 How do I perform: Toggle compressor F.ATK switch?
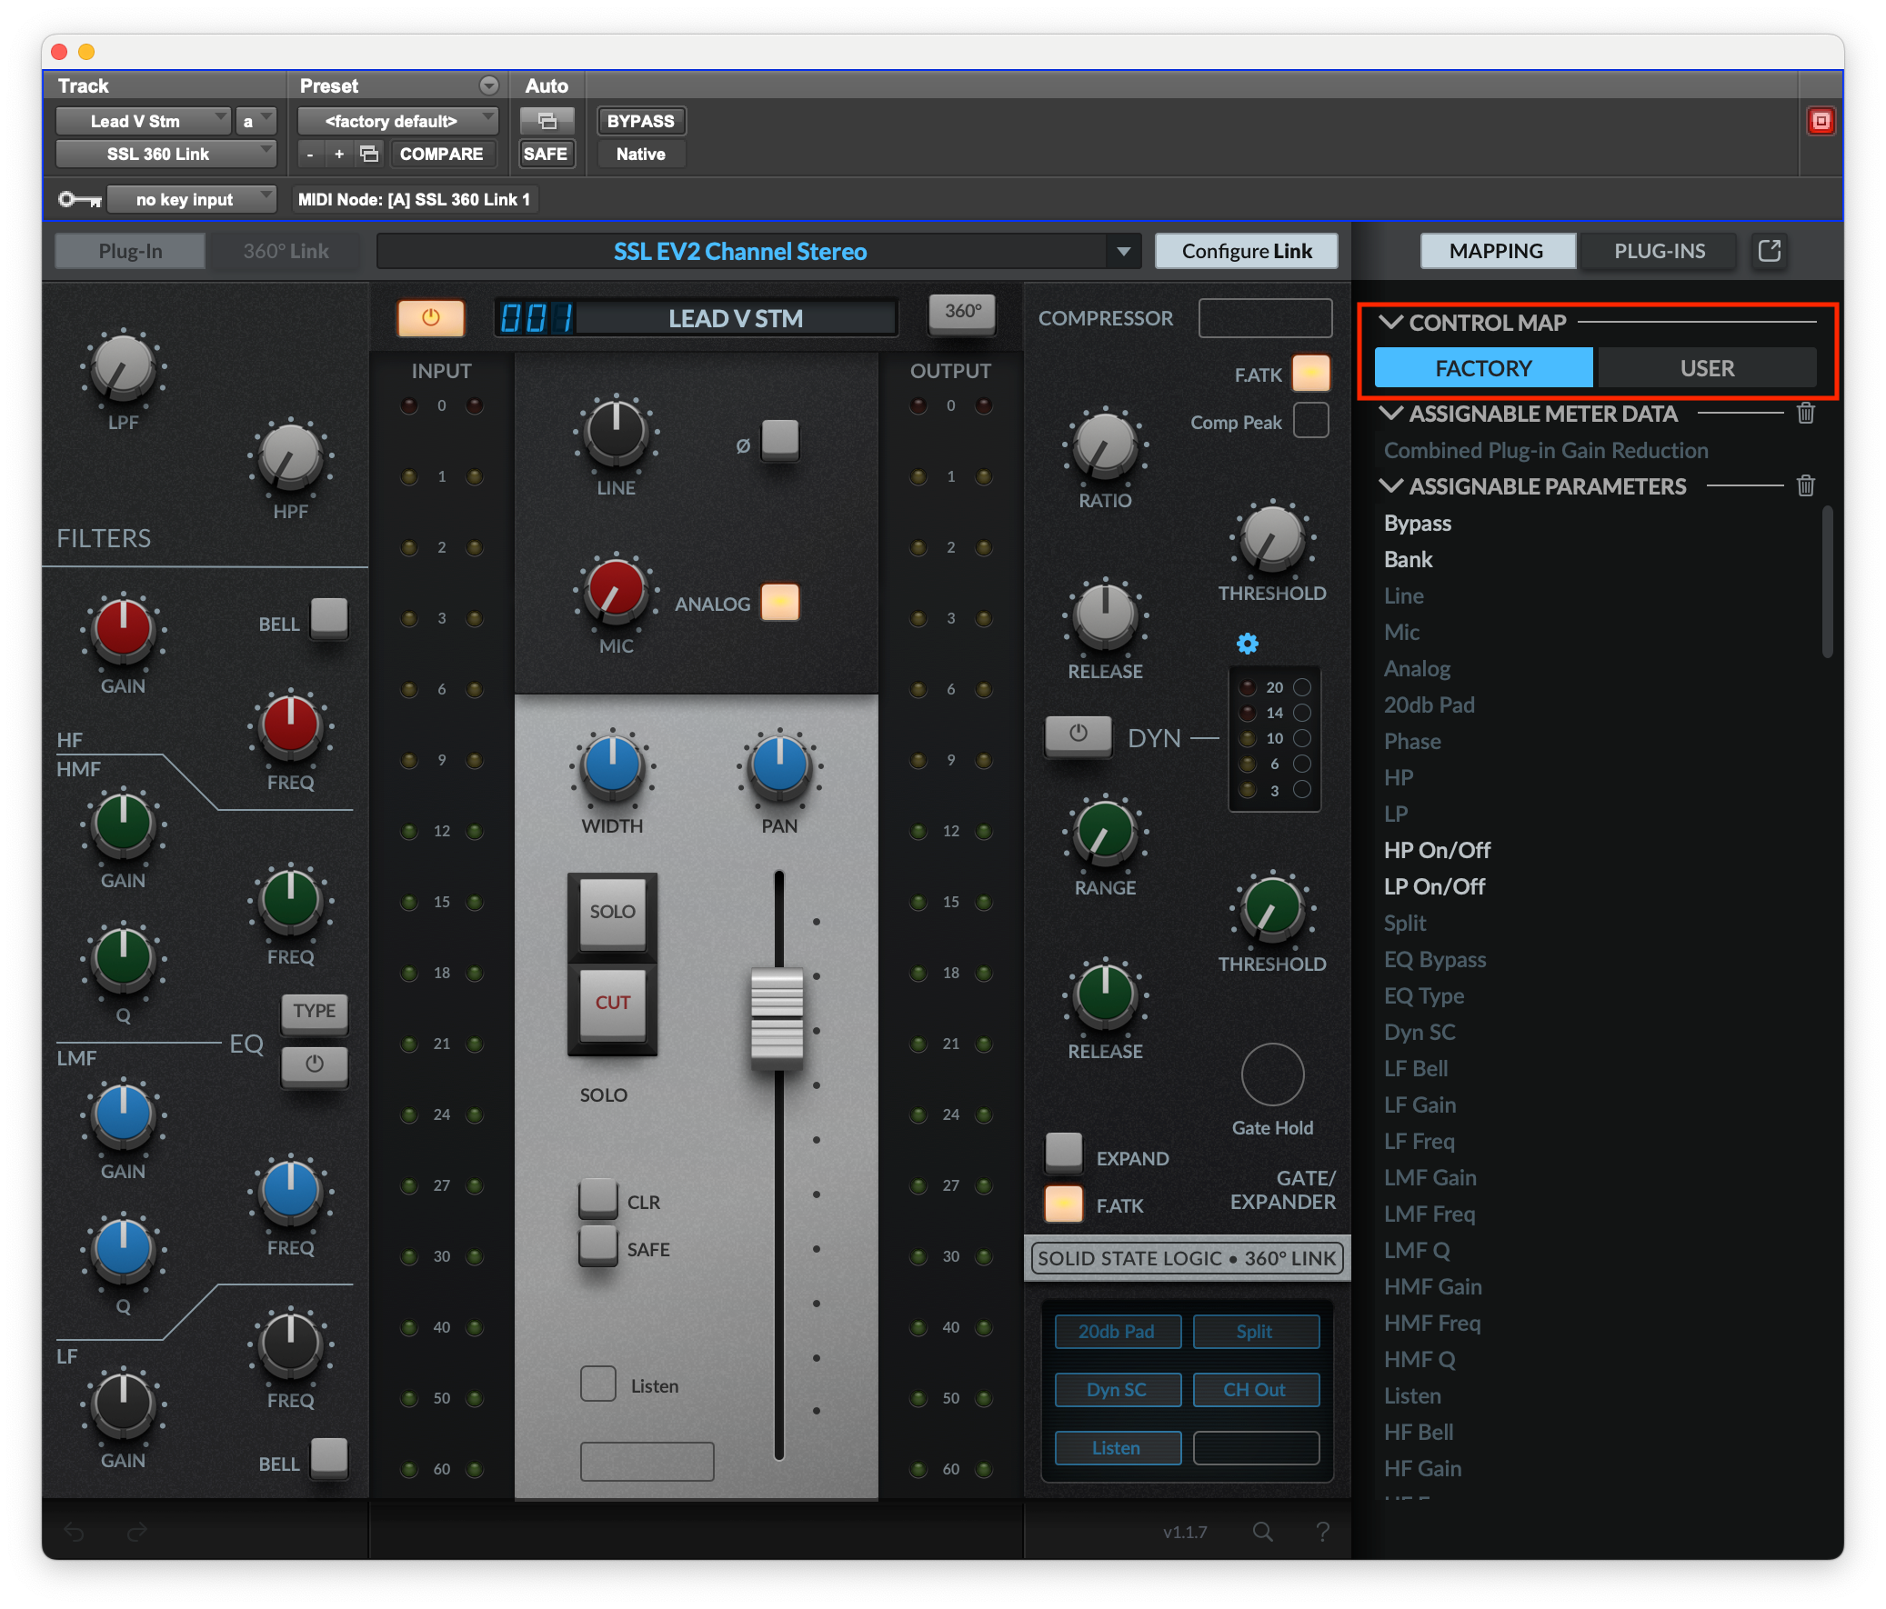pos(1310,373)
